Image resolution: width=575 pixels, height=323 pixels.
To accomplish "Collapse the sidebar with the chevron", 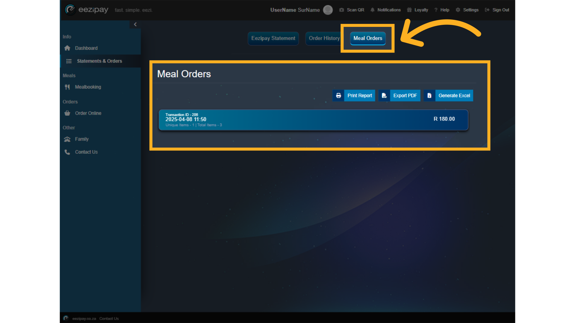I will (x=135, y=24).
